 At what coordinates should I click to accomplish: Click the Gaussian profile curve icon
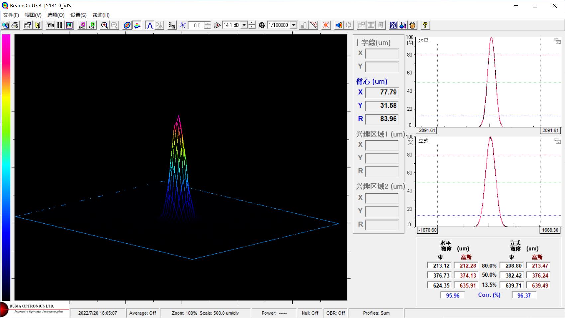point(150,25)
